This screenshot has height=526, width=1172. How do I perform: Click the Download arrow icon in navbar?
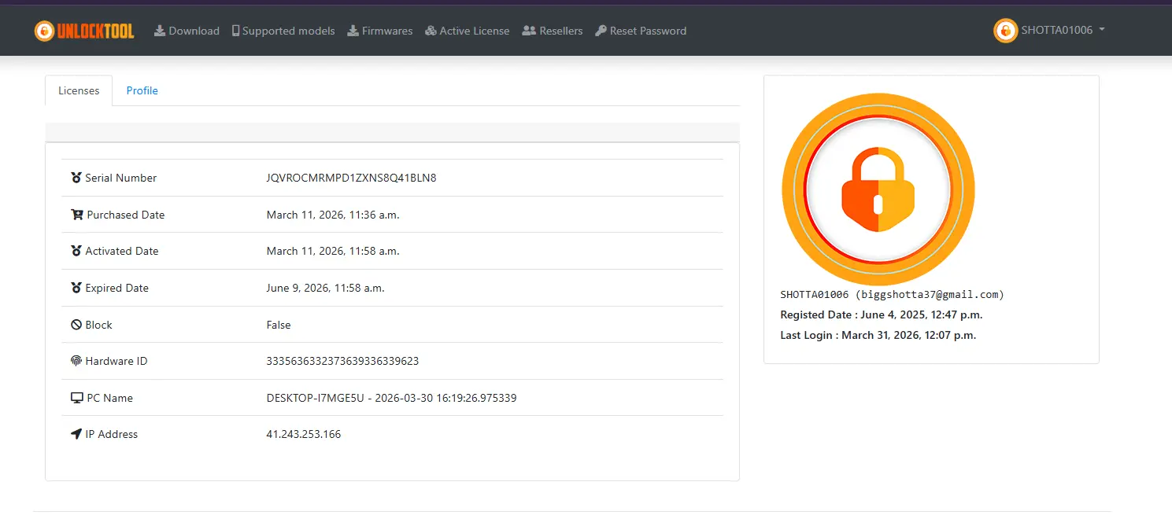pyautogui.click(x=159, y=31)
